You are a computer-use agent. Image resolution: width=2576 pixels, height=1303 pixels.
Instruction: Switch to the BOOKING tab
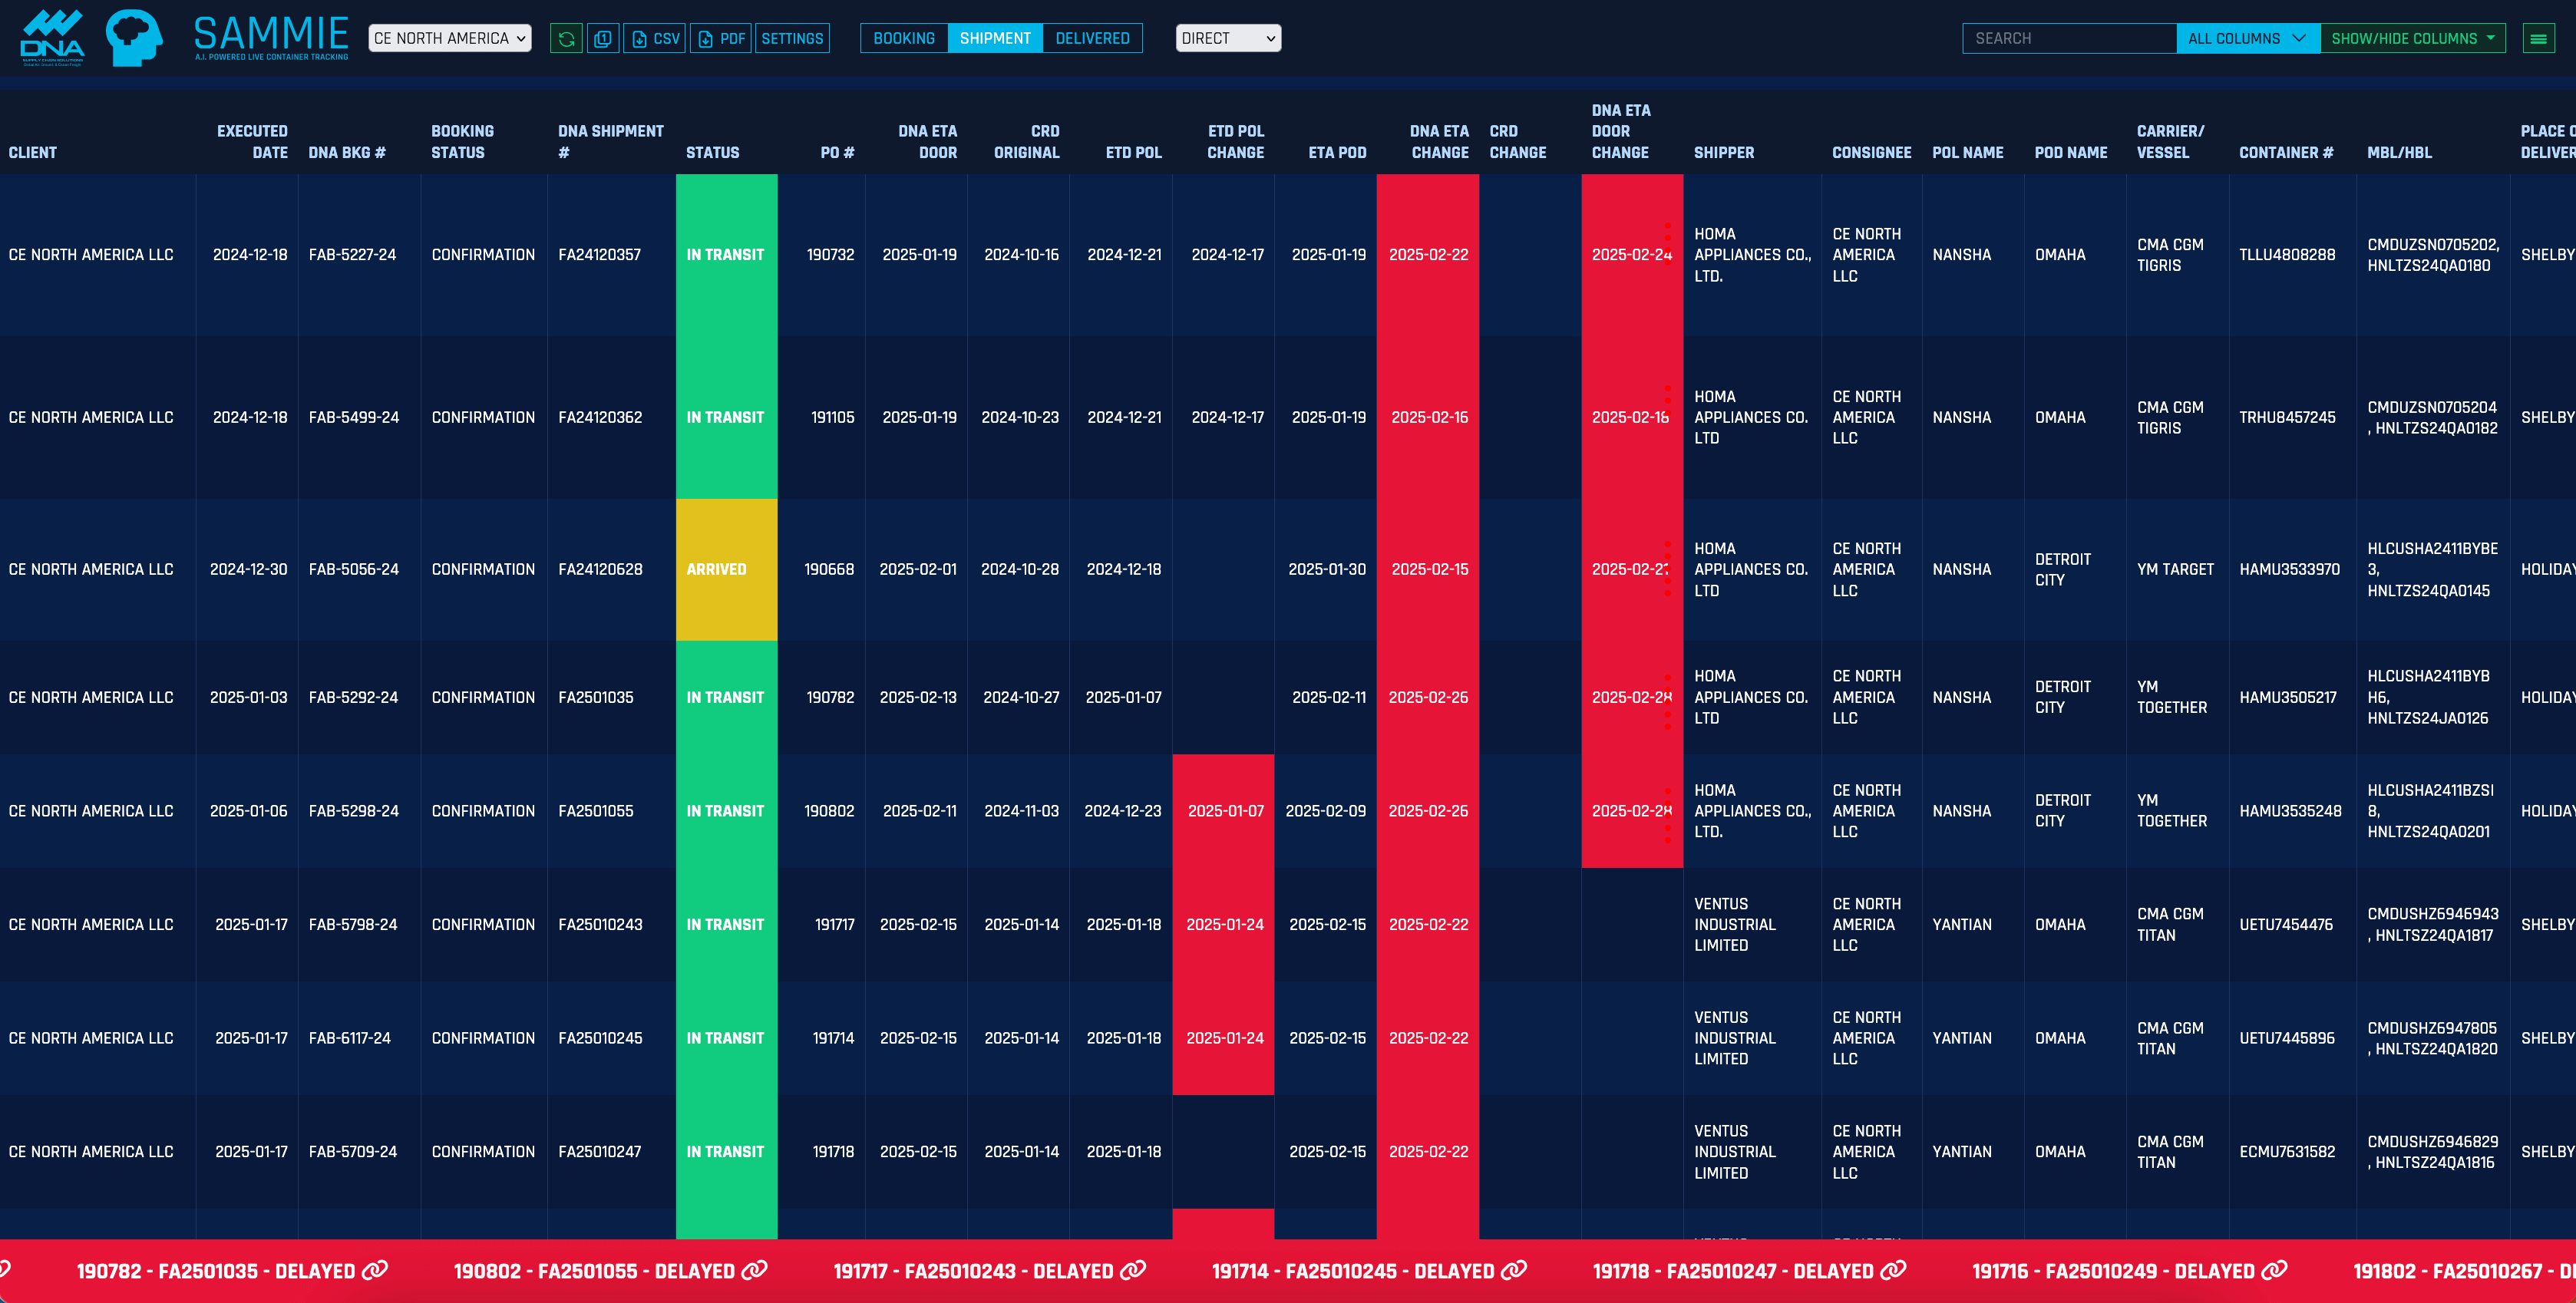[903, 38]
